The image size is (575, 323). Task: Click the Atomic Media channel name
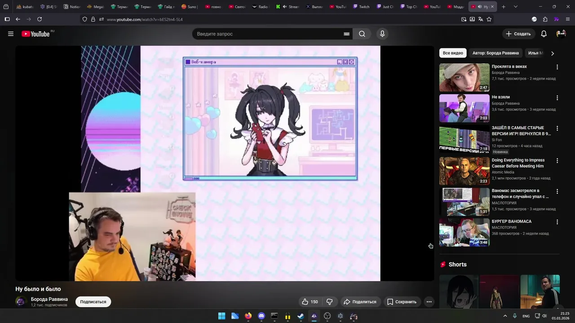click(503, 172)
